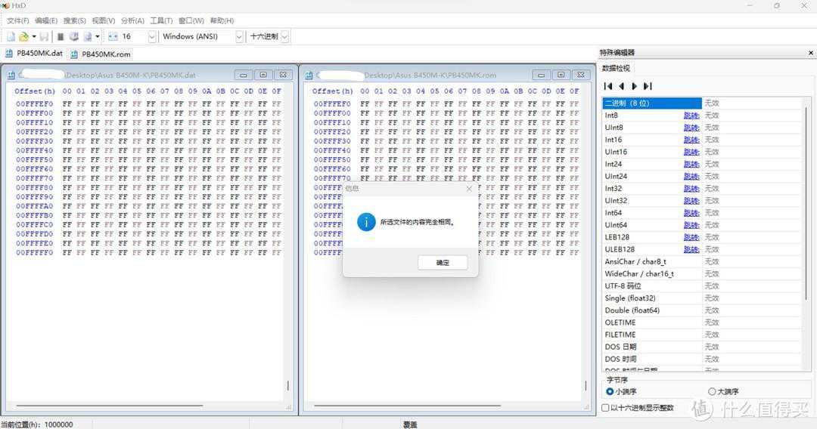The height and width of the screenshot is (429, 817).
Task: Click the Open RAM icon in toolbar
Action: tap(74, 36)
